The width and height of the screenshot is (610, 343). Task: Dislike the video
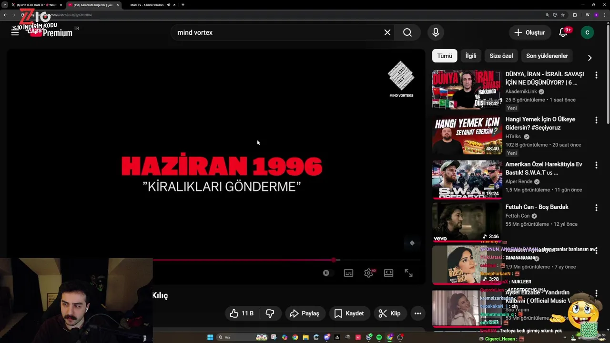point(270,313)
